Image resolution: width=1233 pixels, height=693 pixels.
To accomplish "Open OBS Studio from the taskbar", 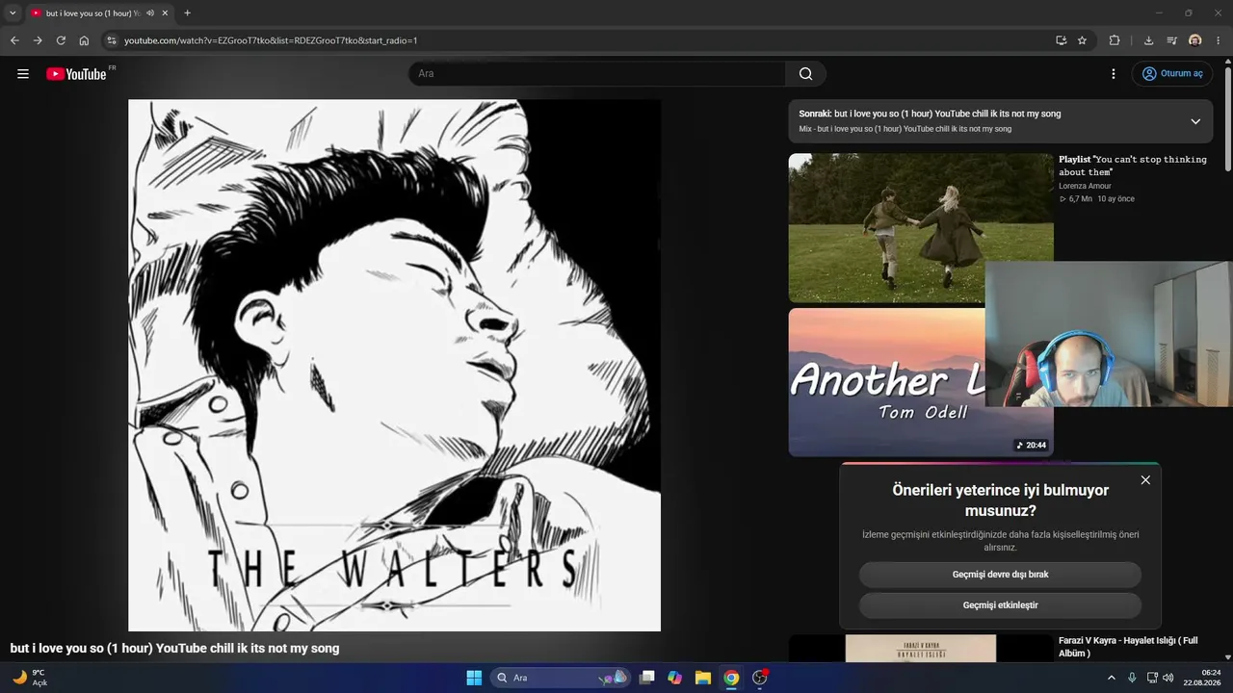I will click(760, 678).
